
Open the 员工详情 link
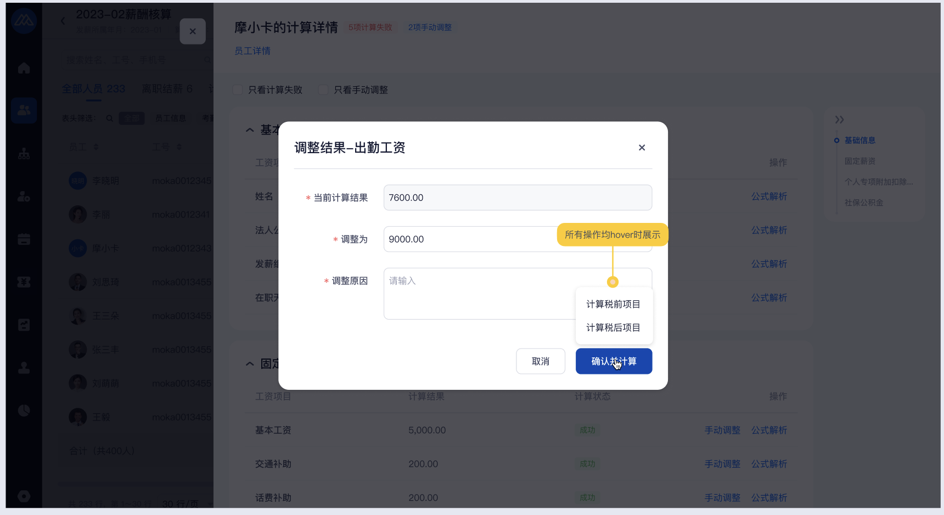click(x=252, y=51)
